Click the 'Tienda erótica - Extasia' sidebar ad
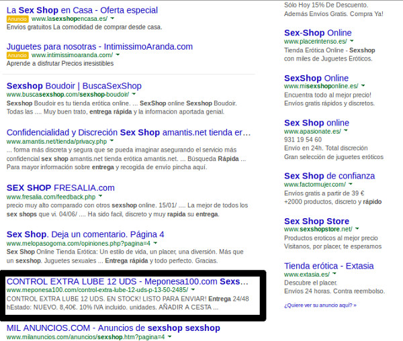Image resolution: width=403 pixels, height=341 pixels. pyautogui.click(x=329, y=266)
